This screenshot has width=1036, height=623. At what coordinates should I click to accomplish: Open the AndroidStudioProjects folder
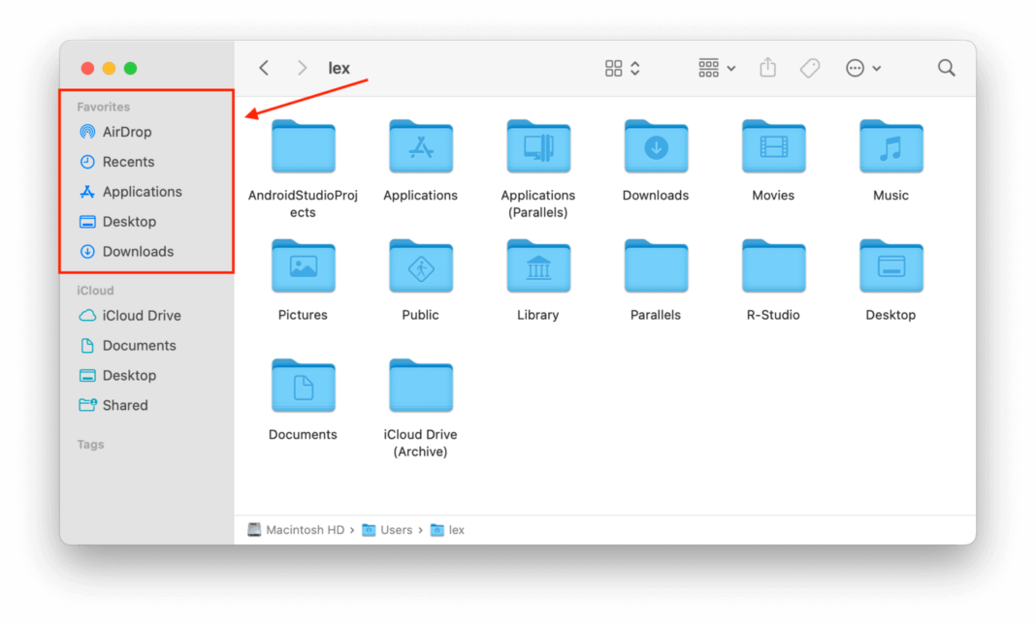[x=303, y=147]
